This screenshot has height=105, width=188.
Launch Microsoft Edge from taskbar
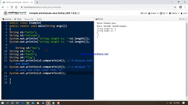(23, 103)
